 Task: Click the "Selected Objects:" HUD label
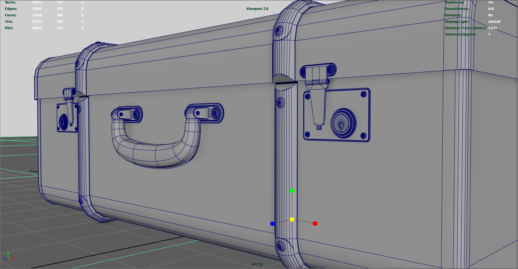tap(460, 34)
